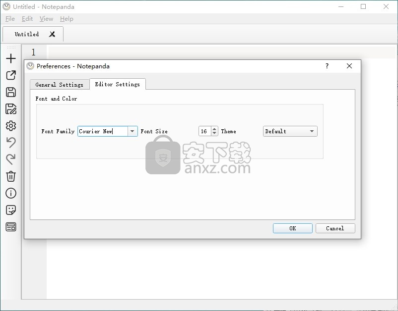The height and width of the screenshot is (311, 398).
Task: Click the toolbar drag handle dots
Action: pos(11,47)
